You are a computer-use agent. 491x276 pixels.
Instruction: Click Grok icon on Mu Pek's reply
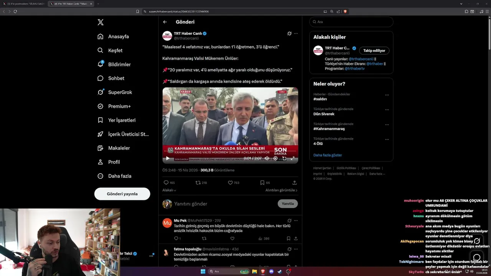[290, 221]
